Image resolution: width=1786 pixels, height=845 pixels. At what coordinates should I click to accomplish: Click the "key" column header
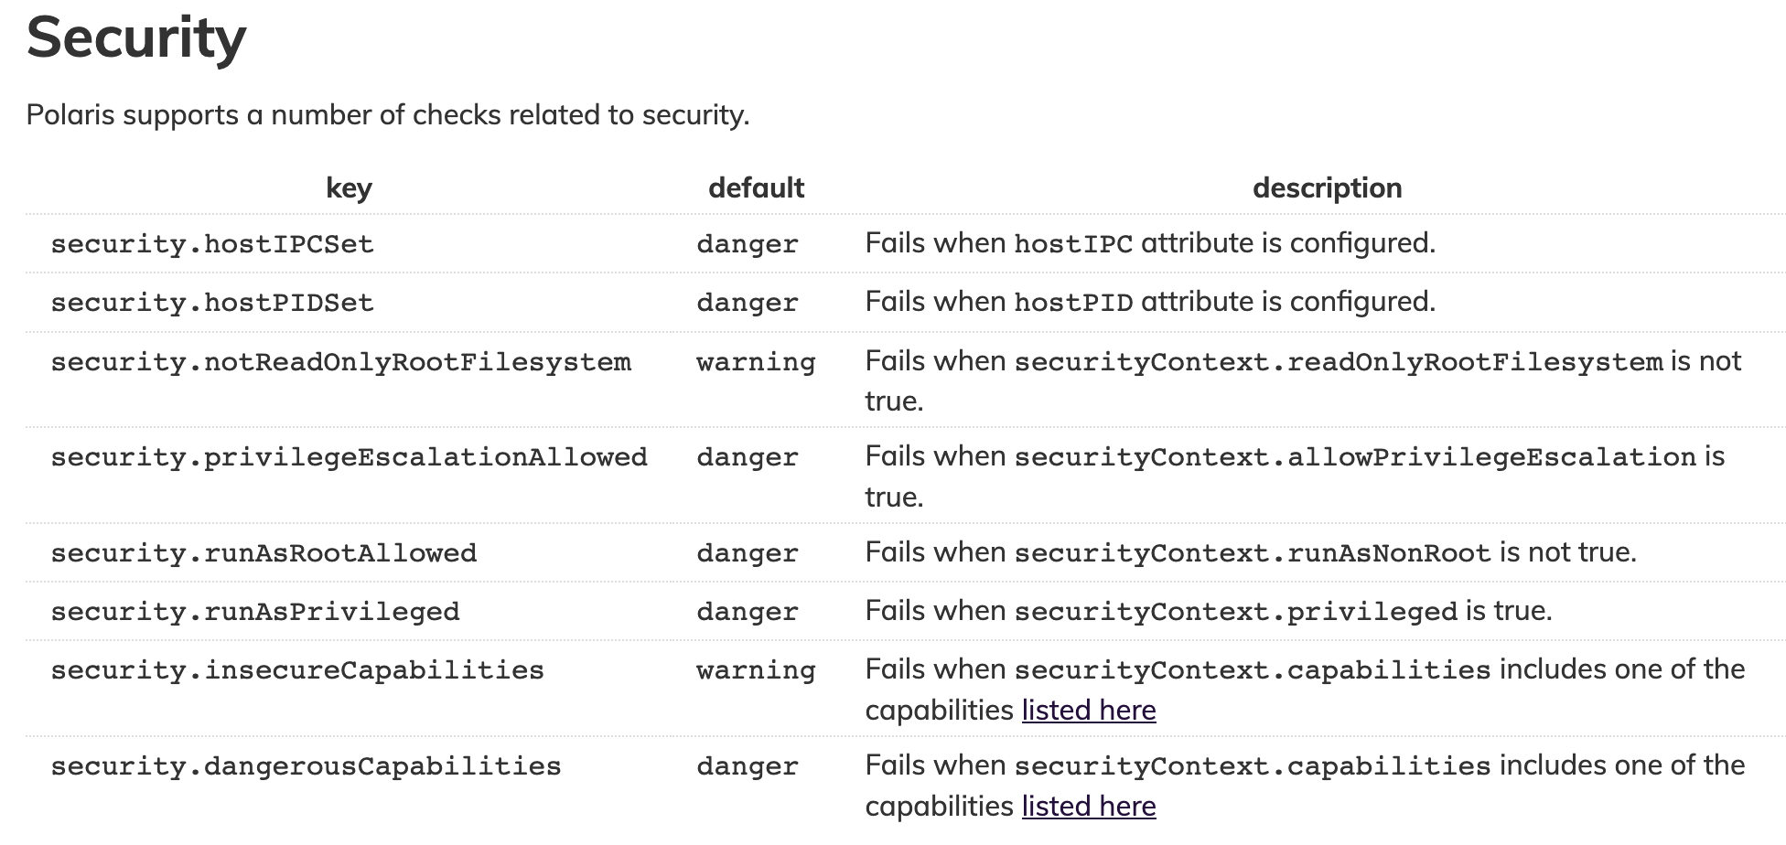pos(349,188)
